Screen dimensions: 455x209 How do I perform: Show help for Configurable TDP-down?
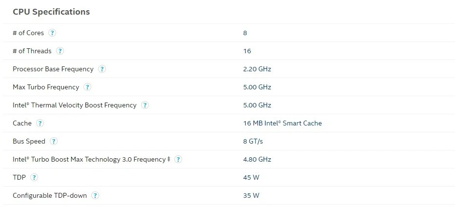95,195
